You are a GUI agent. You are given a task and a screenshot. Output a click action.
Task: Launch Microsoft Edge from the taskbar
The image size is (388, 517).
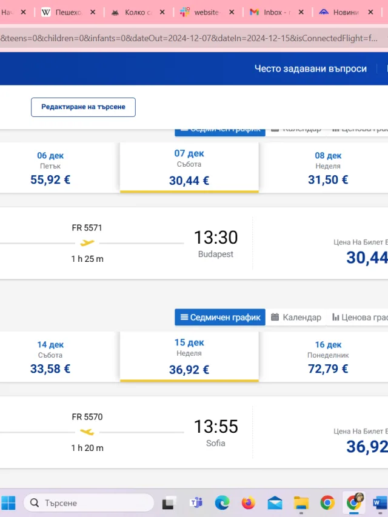(x=222, y=503)
